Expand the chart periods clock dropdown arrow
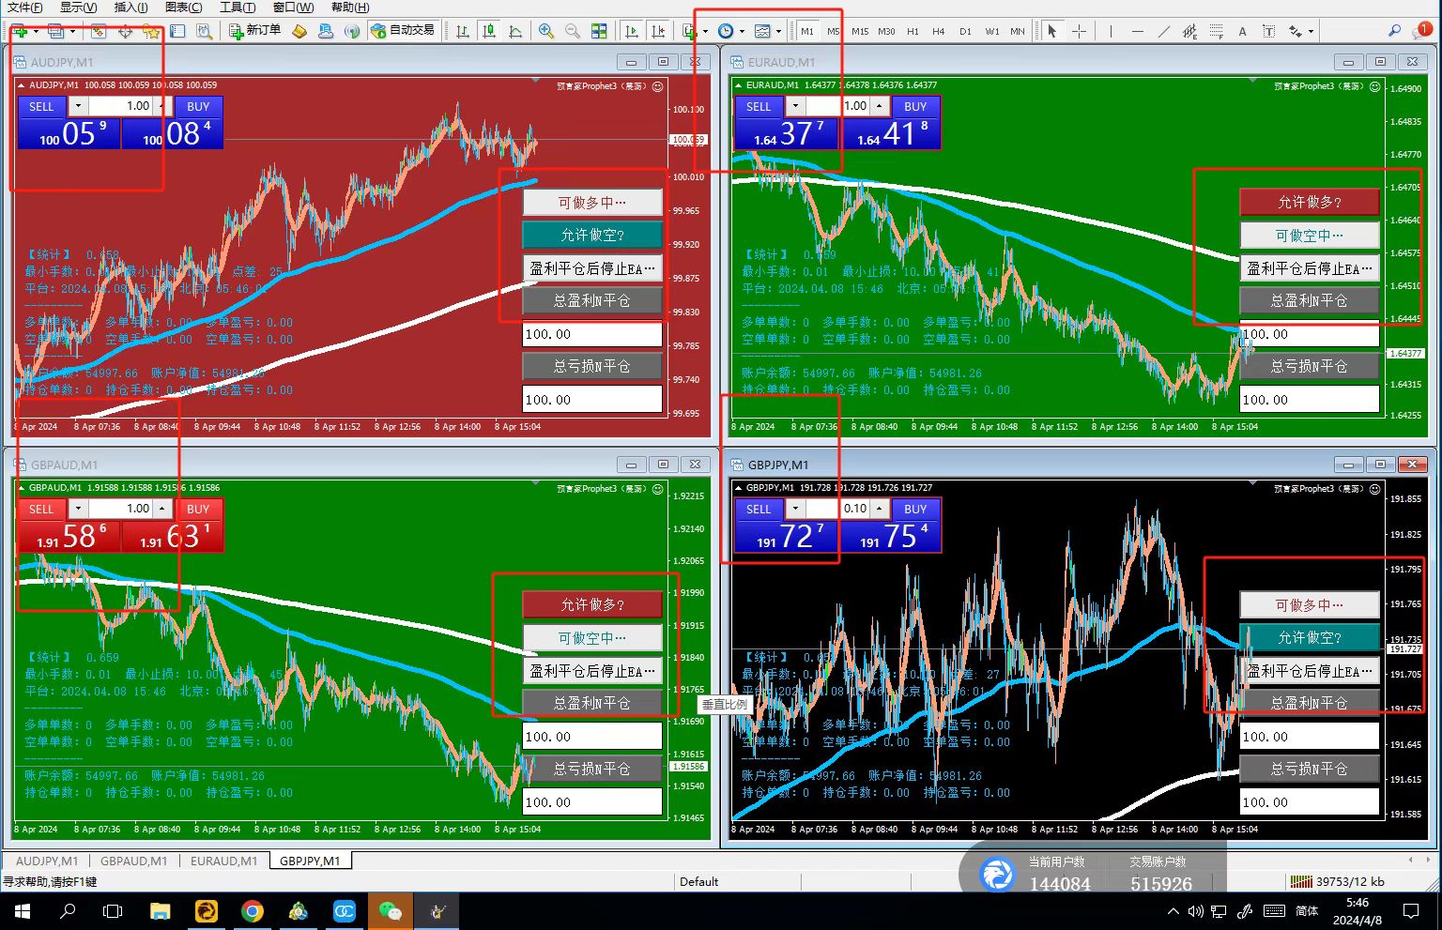 click(x=741, y=32)
